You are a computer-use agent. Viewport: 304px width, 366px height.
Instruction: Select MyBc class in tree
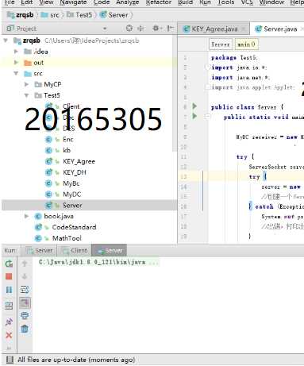(71, 183)
